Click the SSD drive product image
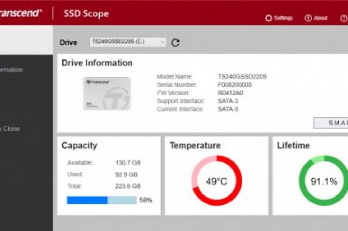 [107, 93]
